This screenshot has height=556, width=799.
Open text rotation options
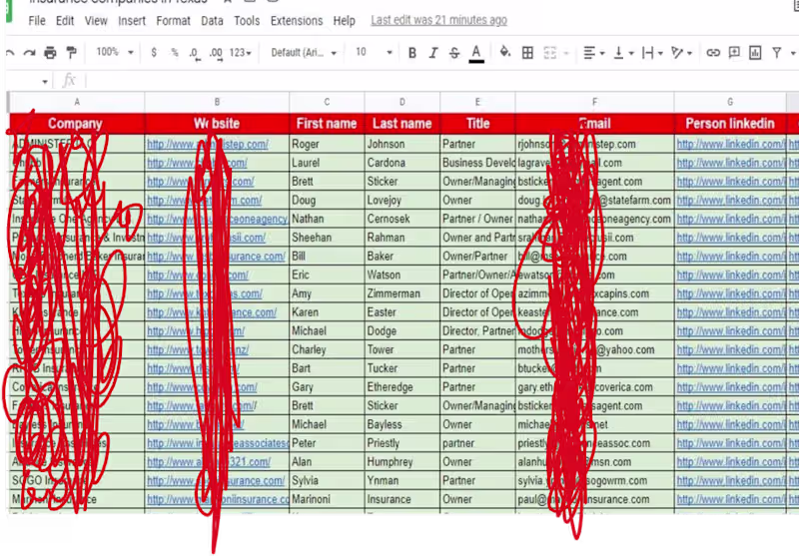681,53
